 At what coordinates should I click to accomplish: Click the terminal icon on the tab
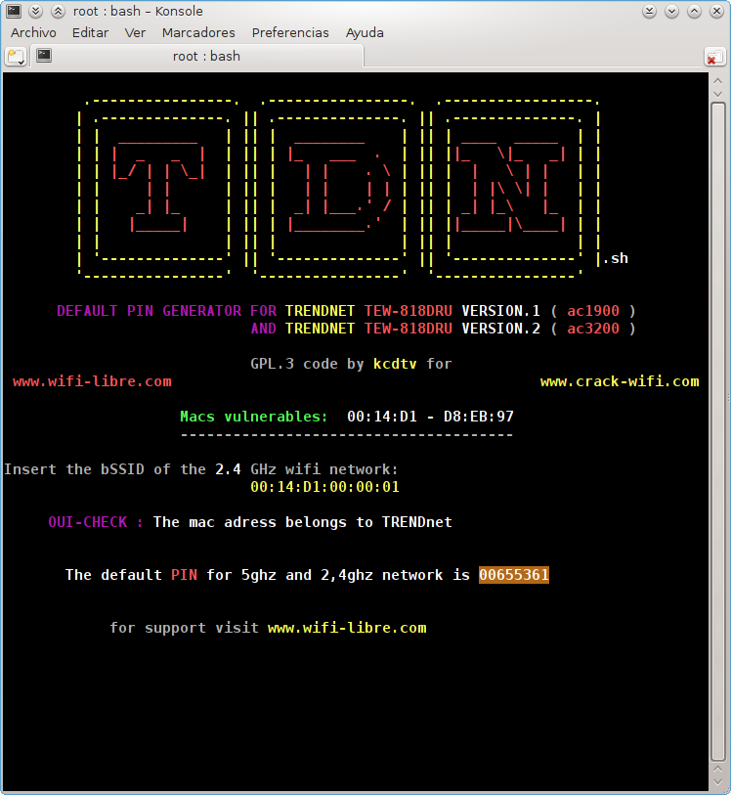coord(44,56)
